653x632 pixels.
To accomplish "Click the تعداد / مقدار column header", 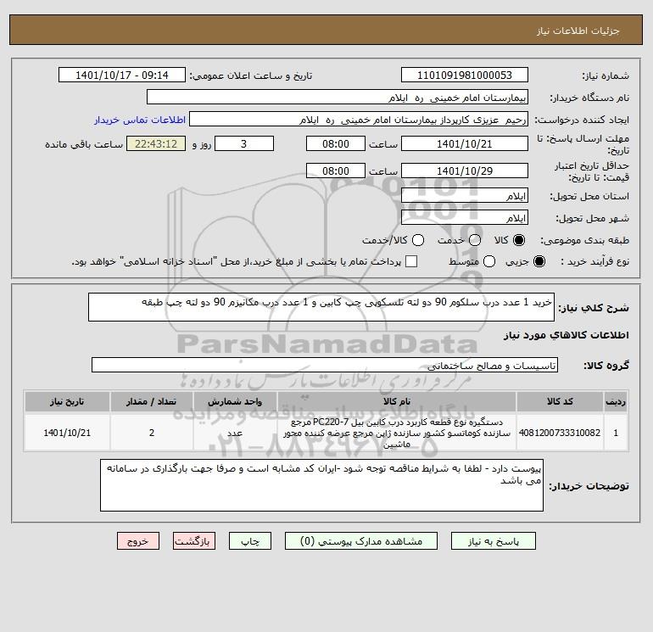I will click(x=152, y=401).
